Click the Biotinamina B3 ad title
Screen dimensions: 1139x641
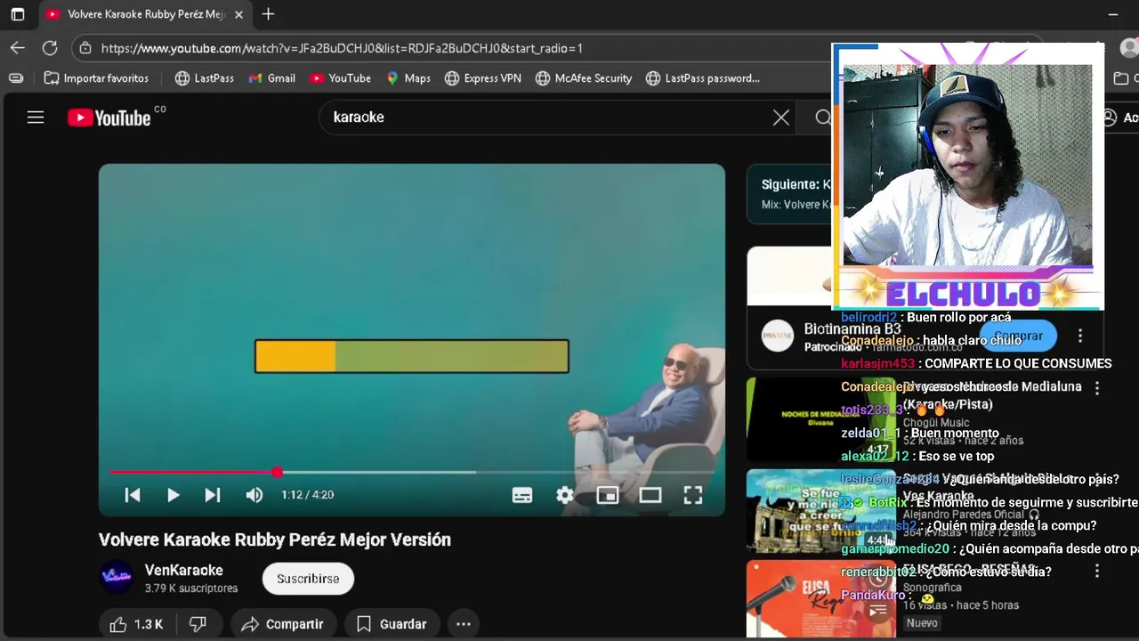pyautogui.click(x=852, y=329)
